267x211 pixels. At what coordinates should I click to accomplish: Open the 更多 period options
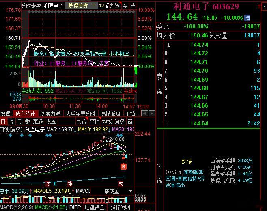tap(38, 121)
